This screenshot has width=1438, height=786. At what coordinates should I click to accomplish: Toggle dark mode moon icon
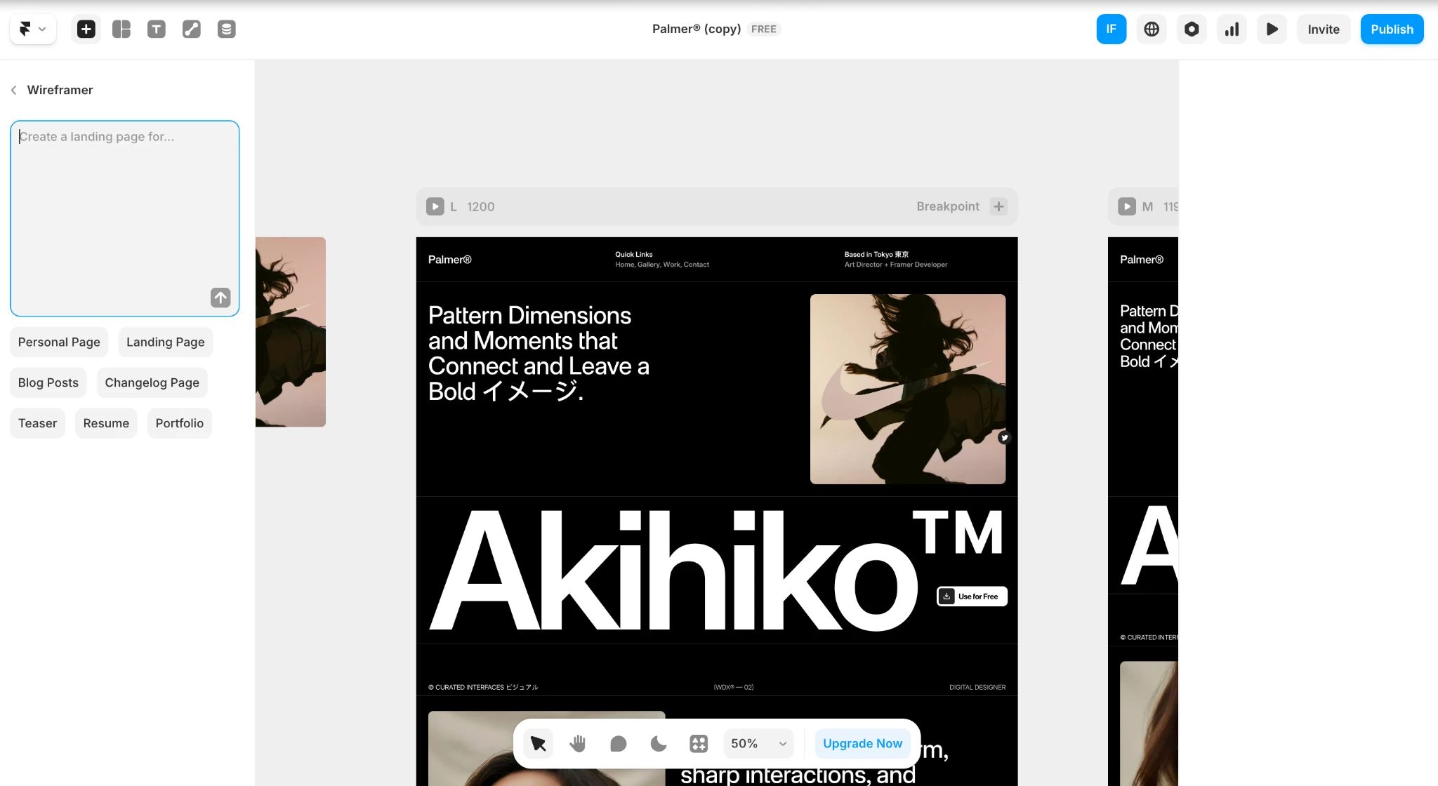coord(659,743)
